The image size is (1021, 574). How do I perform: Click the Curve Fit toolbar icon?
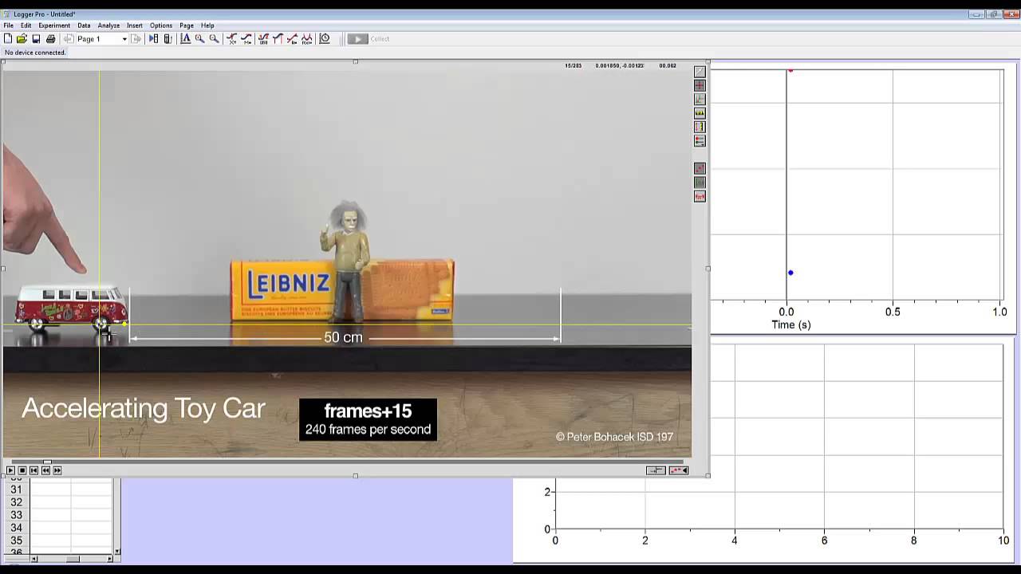coord(307,38)
